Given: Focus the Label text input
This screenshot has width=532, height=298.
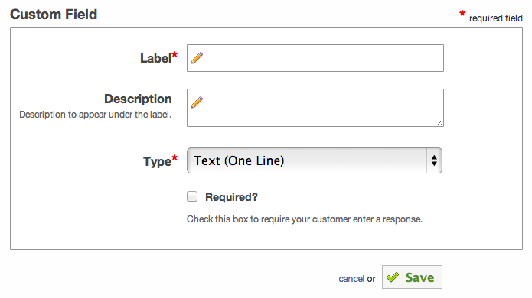Looking at the screenshot, I should tap(315, 58).
